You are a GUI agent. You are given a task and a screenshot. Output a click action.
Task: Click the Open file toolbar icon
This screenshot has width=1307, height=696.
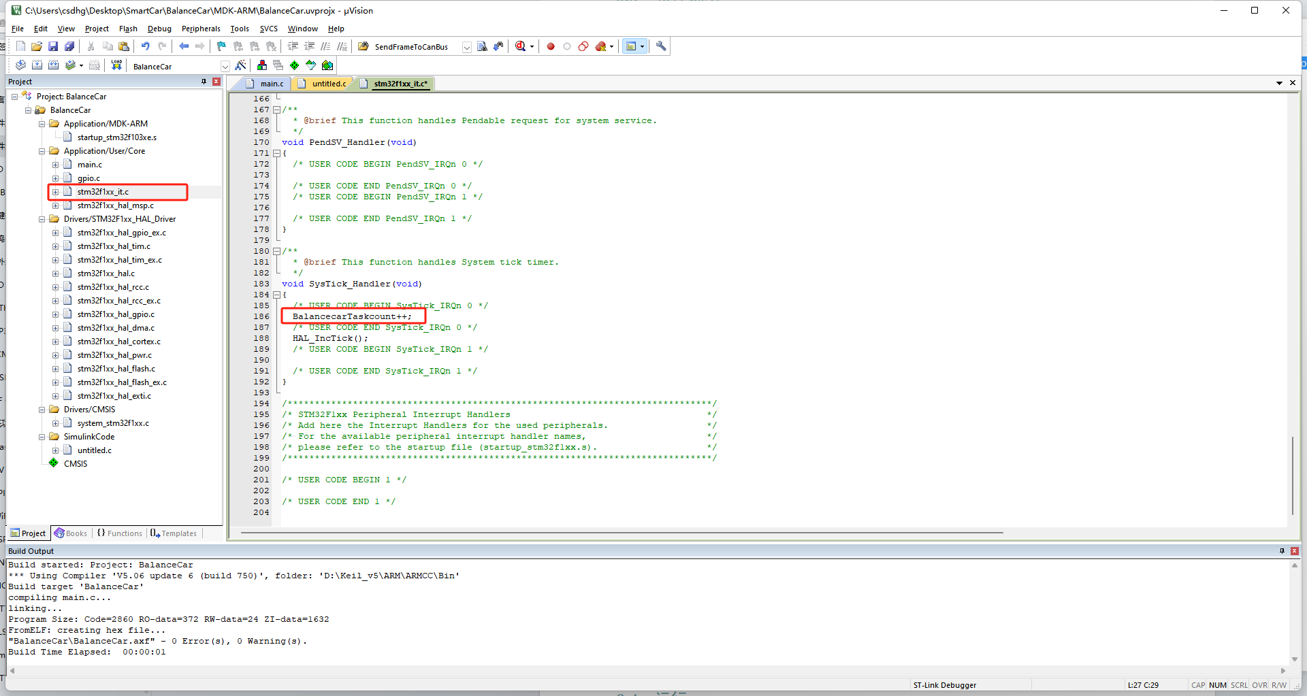click(37, 46)
